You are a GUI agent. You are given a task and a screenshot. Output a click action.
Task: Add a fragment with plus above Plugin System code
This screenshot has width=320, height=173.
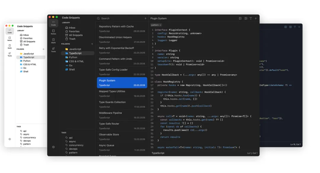(256, 18)
